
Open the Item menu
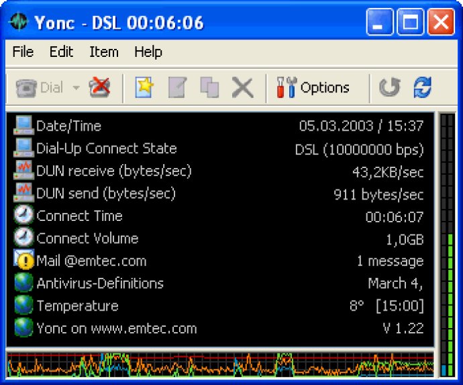click(x=104, y=52)
